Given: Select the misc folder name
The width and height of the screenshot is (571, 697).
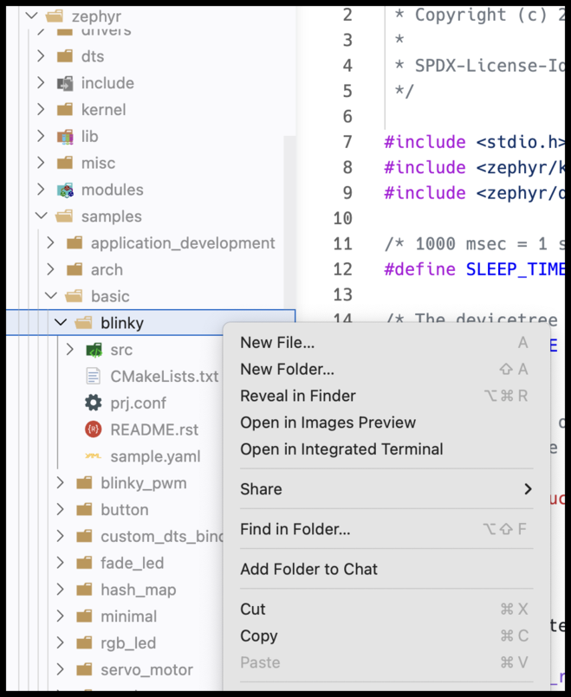Looking at the screenshot, I should [98, 163].
